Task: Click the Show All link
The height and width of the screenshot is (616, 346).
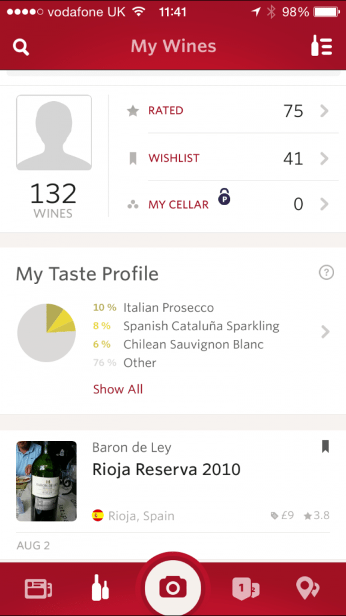Action: click(118, 389)
